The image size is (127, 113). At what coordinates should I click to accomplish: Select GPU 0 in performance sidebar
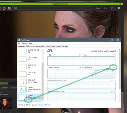pyautogui.click(x=30, y=89)
